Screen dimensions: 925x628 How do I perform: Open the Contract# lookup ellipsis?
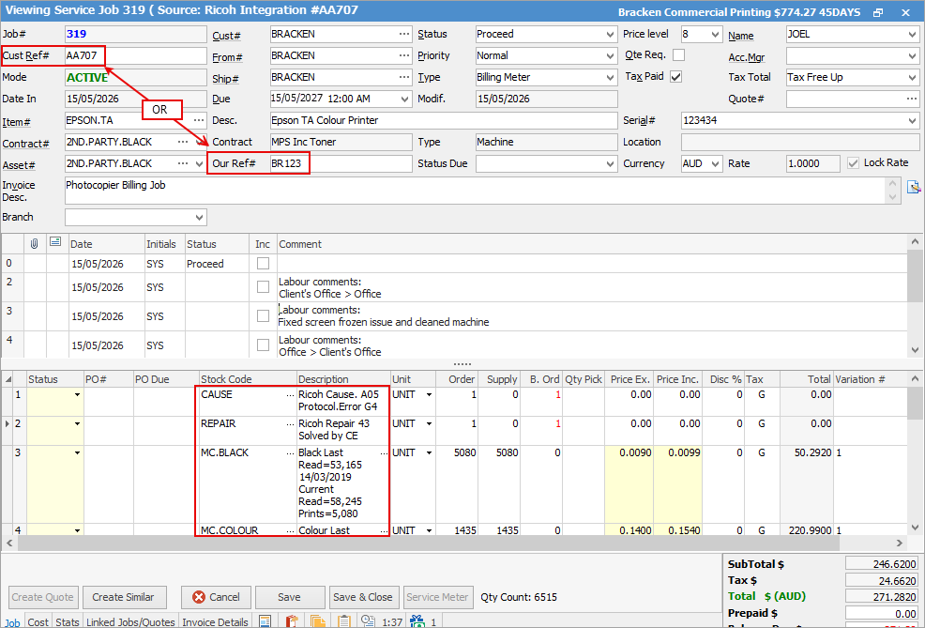[x=184, y=143]
